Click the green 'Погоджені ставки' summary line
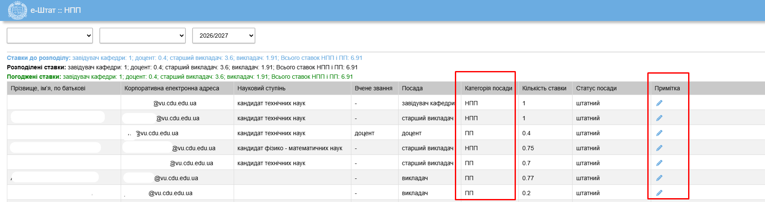Image resolution: width=765 pixels, height=202 pixels. [x=180, y=77]
